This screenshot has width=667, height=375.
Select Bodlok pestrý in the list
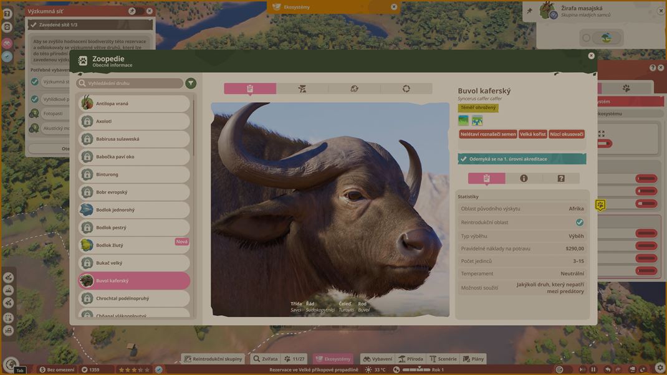pos(134,227)
